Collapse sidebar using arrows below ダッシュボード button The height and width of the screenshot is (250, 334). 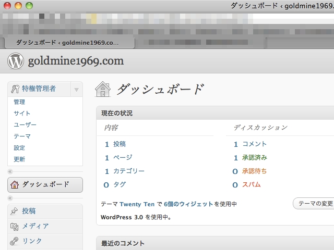10,198
